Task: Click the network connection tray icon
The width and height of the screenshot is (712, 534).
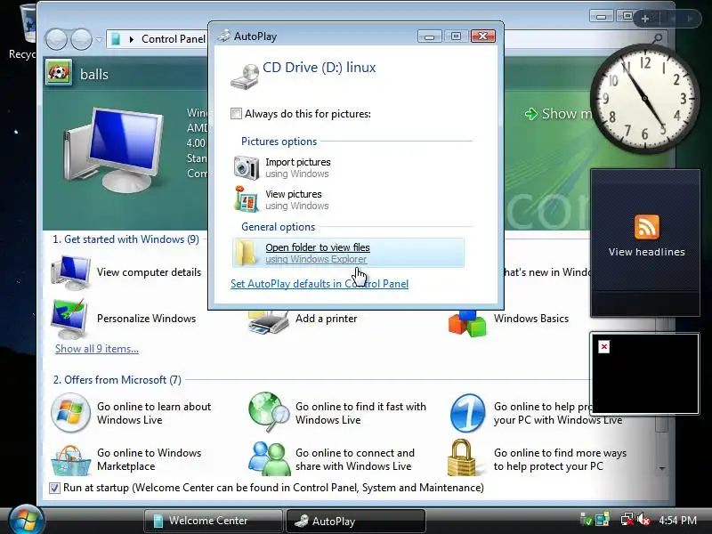Action: coord(627,520)
